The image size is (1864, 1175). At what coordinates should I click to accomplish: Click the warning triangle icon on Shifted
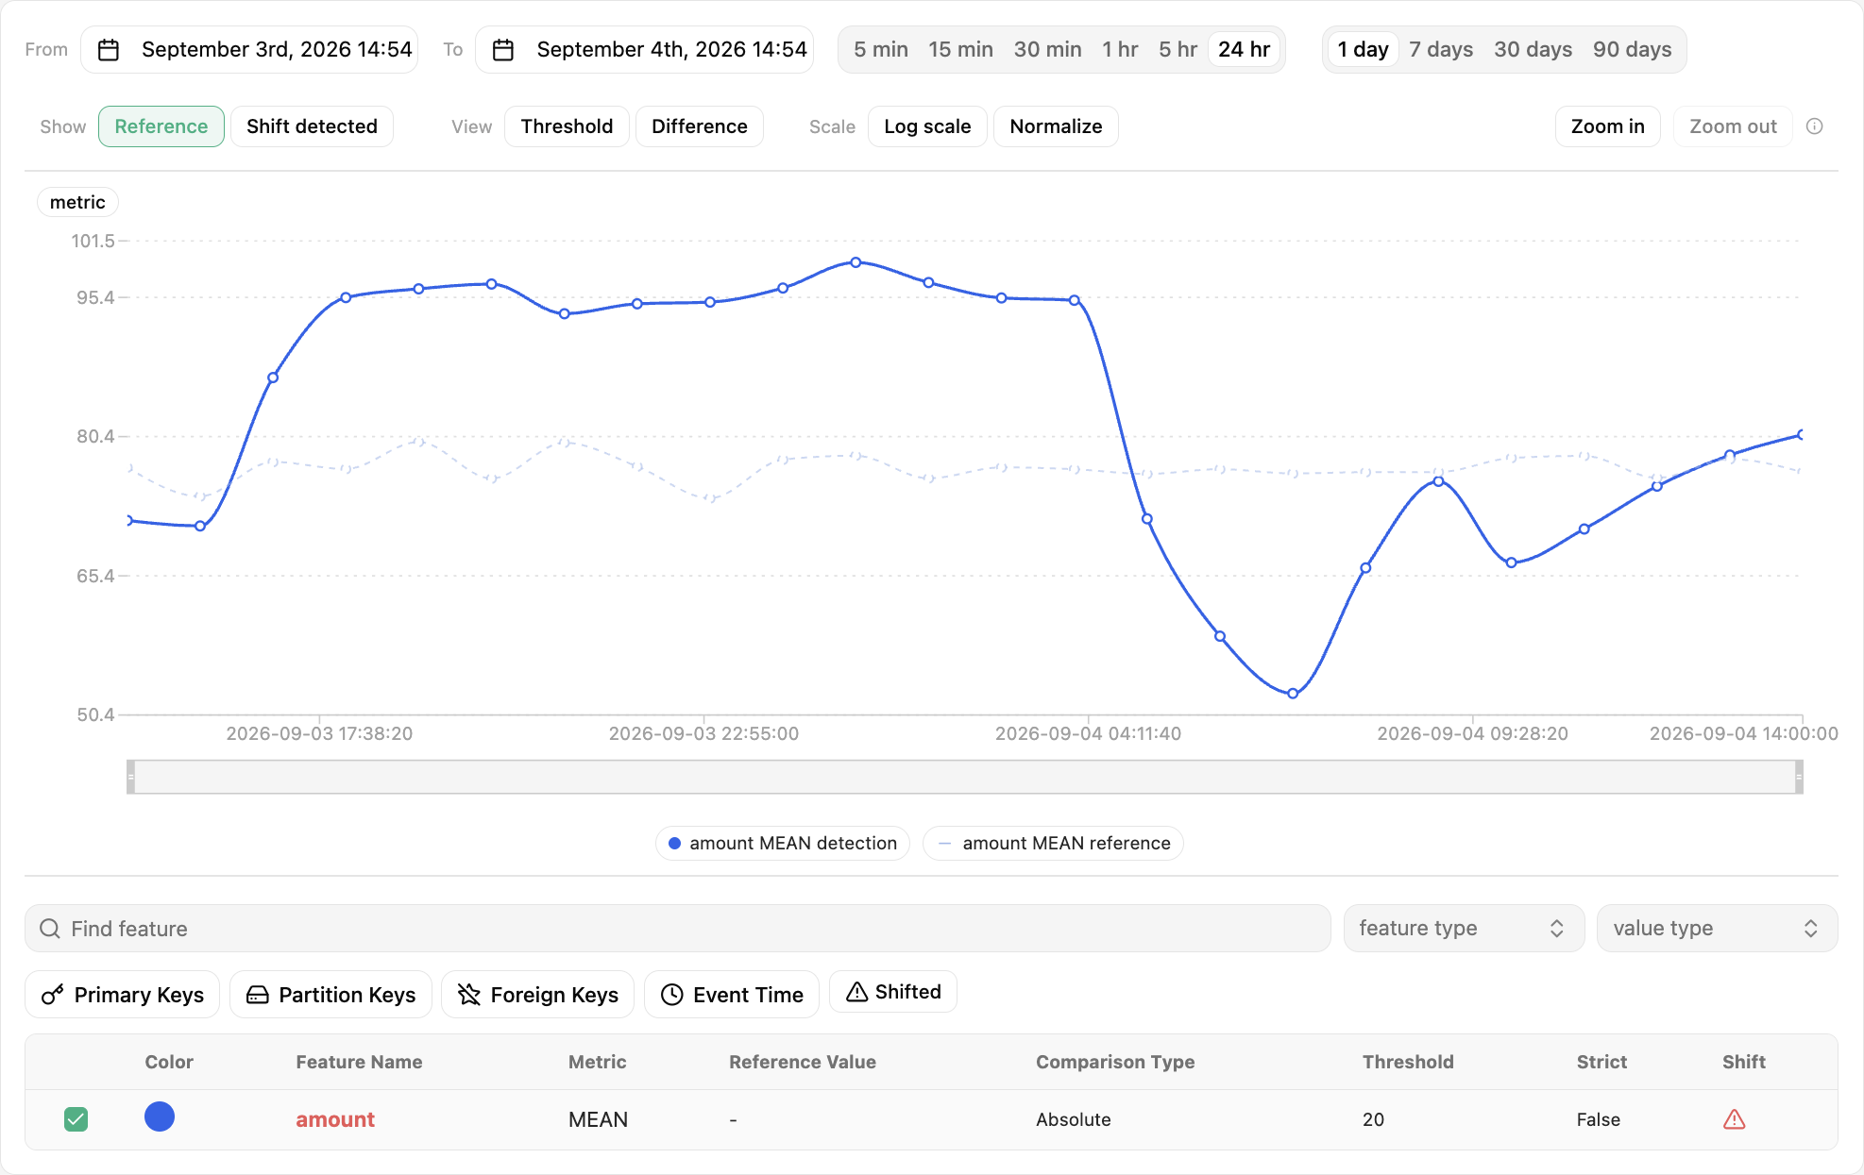click(x=856, y=992)
